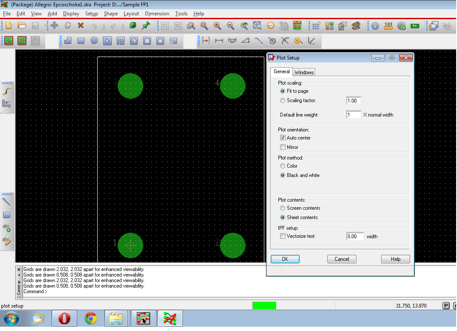Select the Fit to page radio button

pos(282,91)
